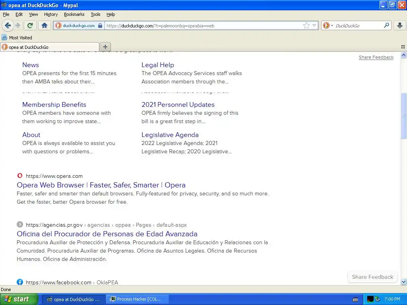Click the 'Faster, safer and smarter' Opera snippet

(x=143, y=198)
